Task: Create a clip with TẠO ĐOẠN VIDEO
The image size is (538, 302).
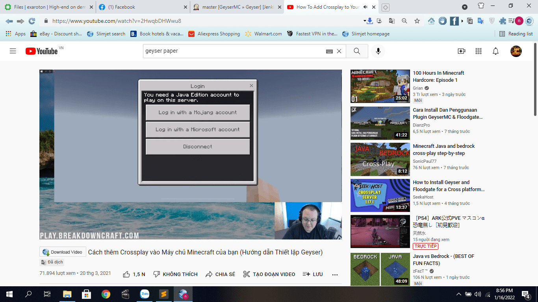Action: [269, 274]
